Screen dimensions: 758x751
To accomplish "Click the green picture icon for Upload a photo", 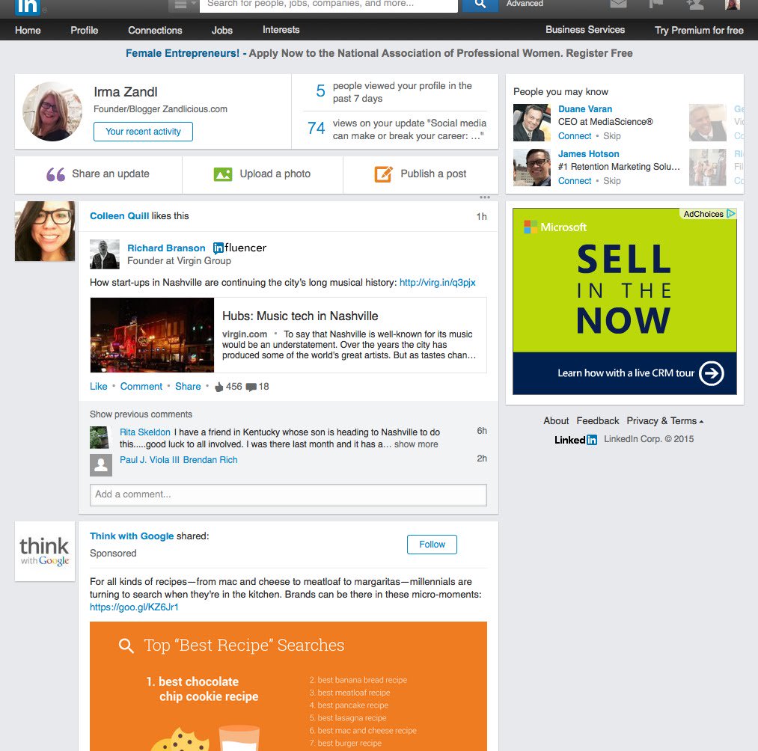I will [223, 174].
